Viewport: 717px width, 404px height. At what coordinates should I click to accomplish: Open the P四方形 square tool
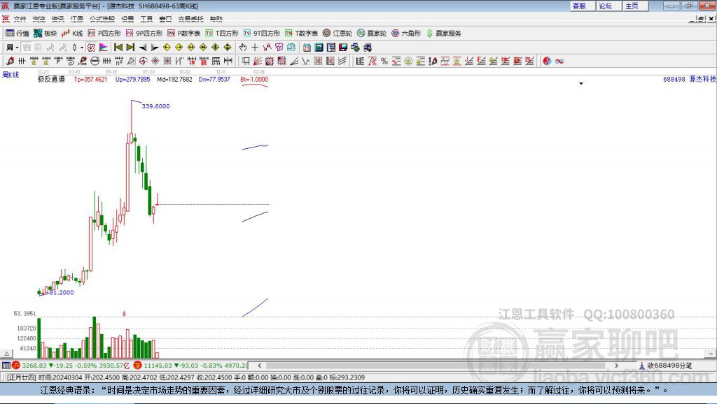[x=104, y=34]
